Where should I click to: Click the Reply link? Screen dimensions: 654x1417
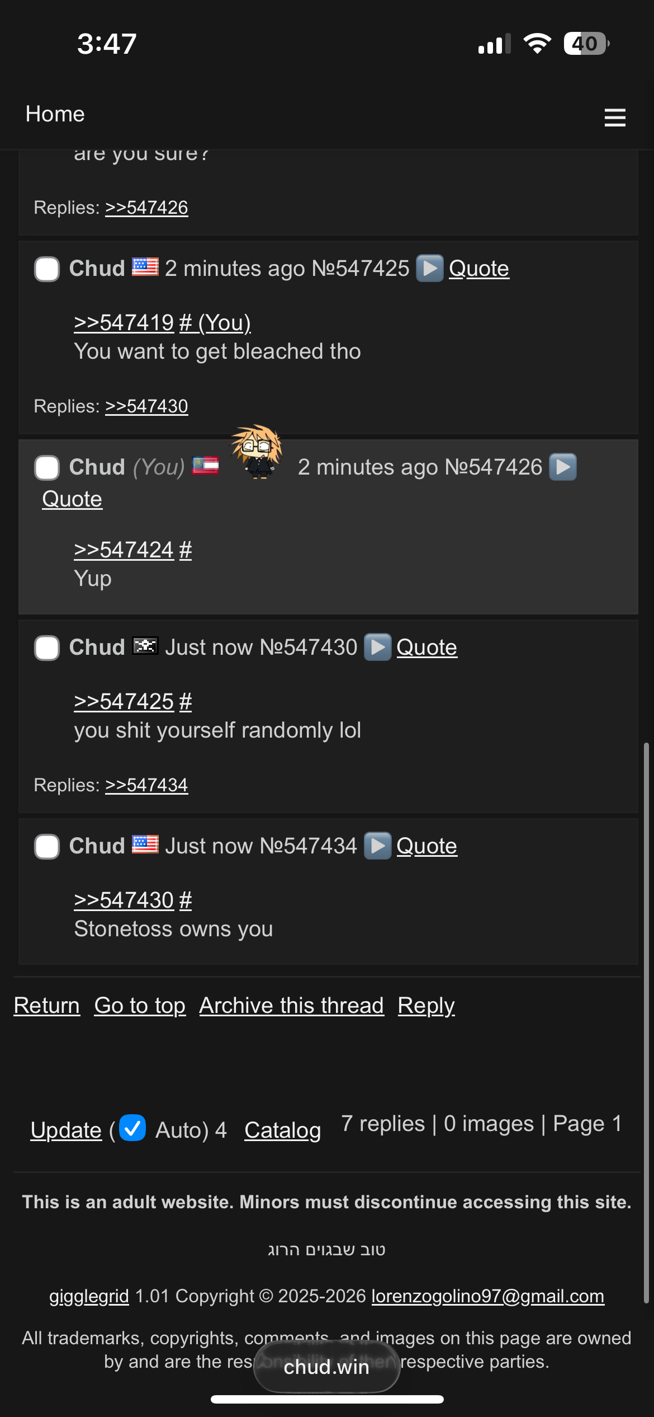pos(426,1006)
